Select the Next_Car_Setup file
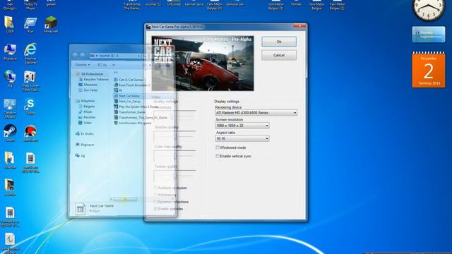 tap(127, 102)
